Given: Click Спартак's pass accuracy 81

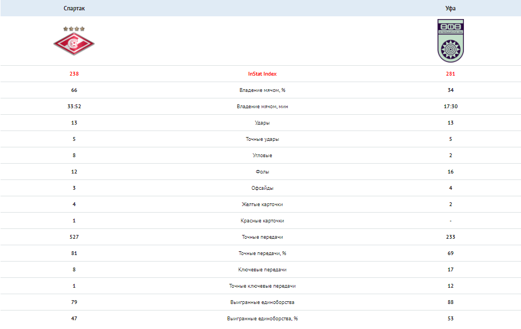Looking at the screenshot, I should (74, 253).
